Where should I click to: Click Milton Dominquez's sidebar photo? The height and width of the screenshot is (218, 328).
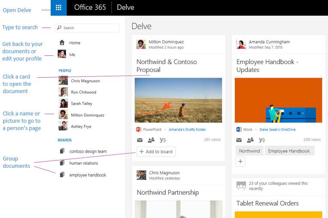point(63,115)
